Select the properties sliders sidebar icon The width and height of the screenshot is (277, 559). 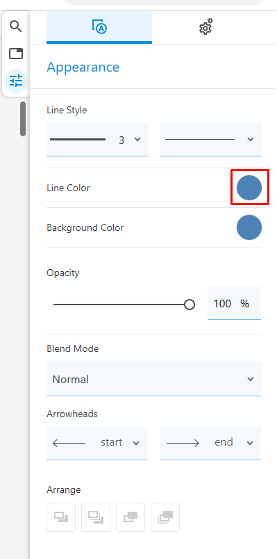click(x=16, y=81)
